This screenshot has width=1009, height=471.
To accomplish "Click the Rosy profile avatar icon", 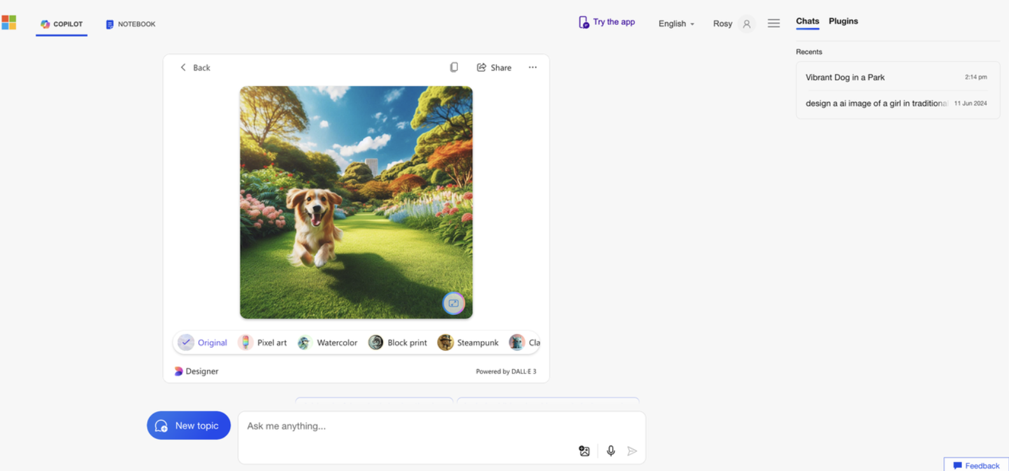I will pos(747,24).
